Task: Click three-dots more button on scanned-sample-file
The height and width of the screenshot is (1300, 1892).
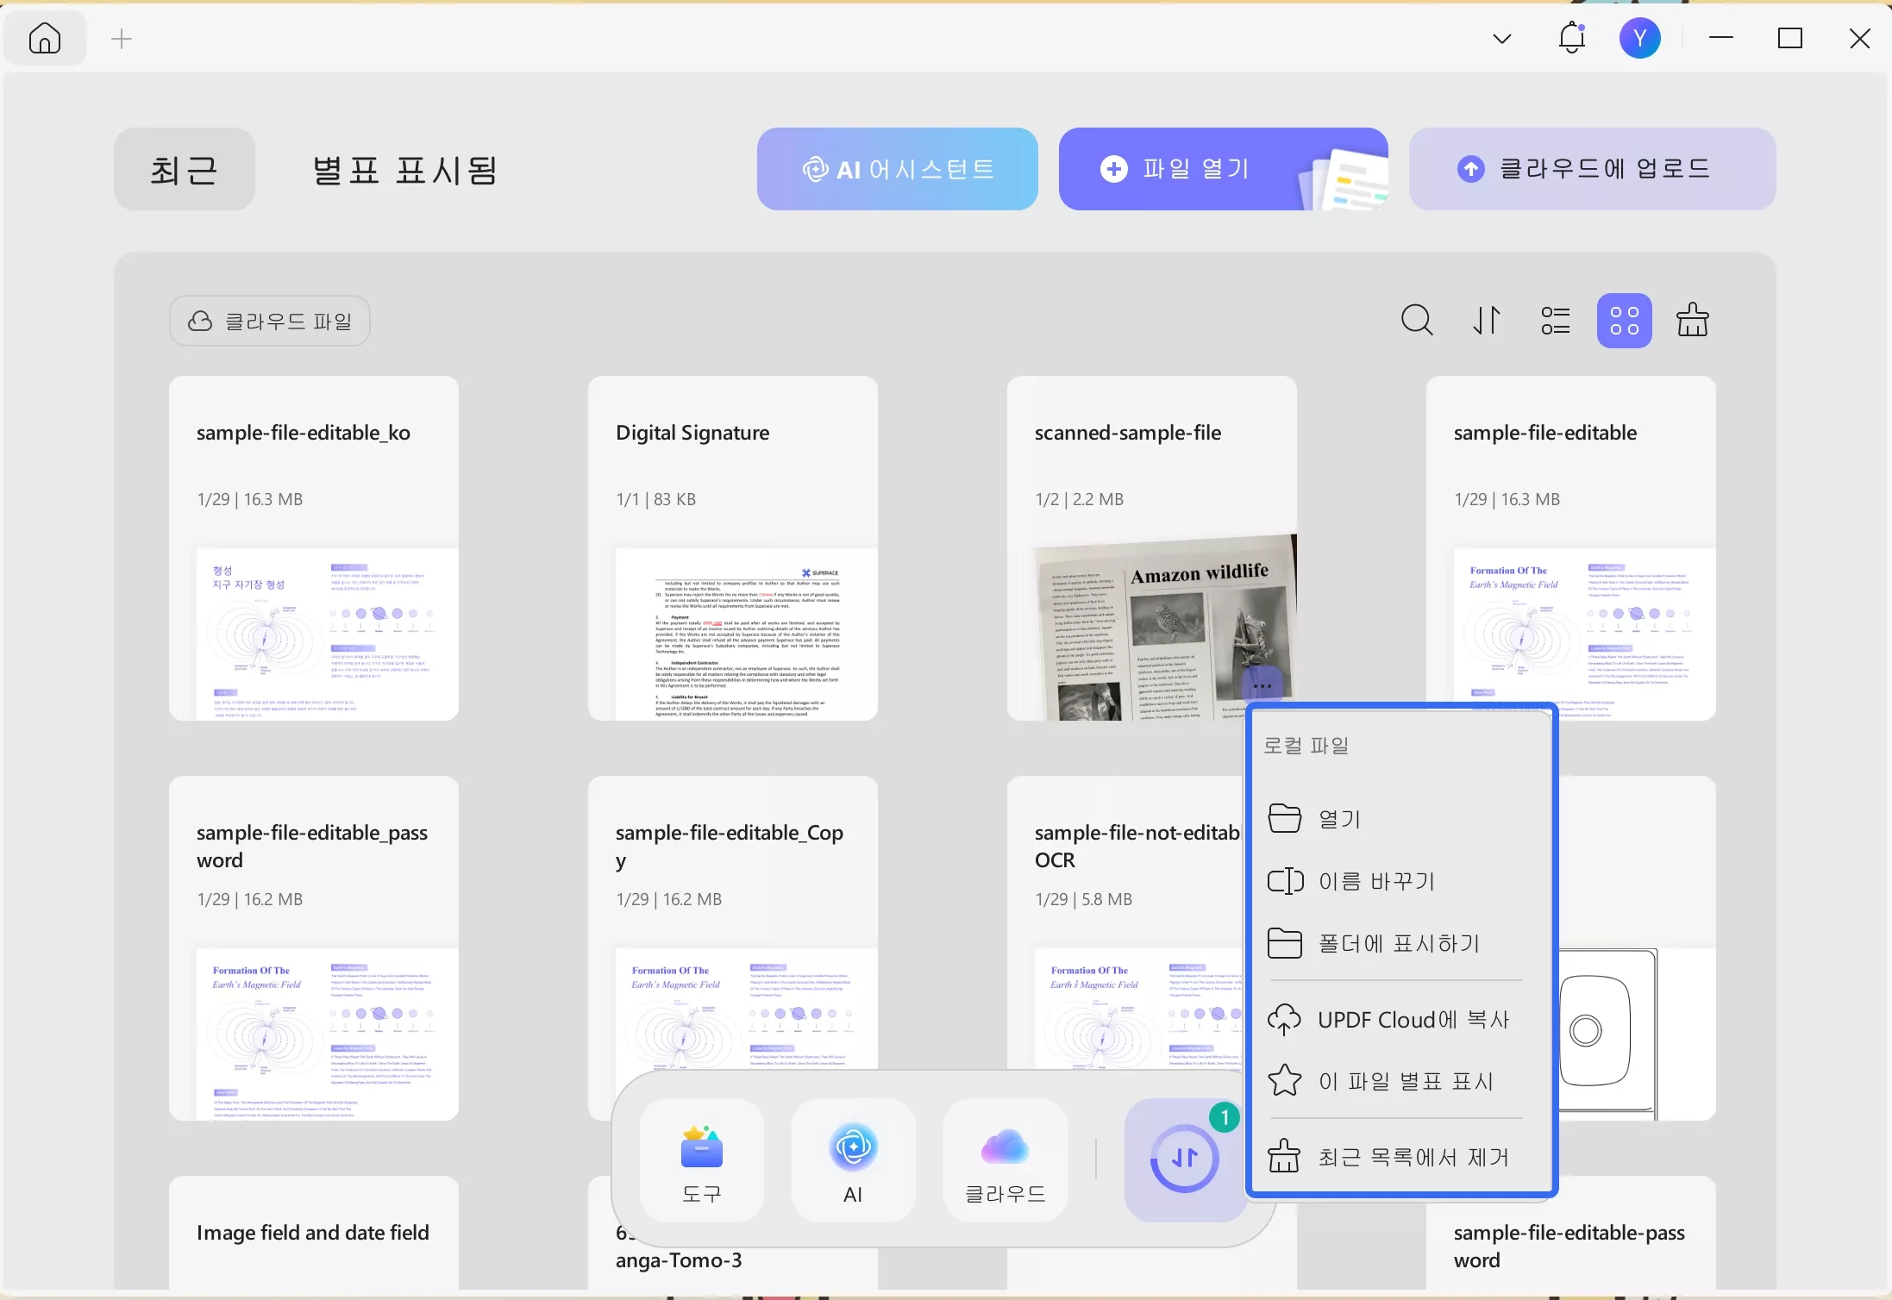Action: pos(1262,686)
